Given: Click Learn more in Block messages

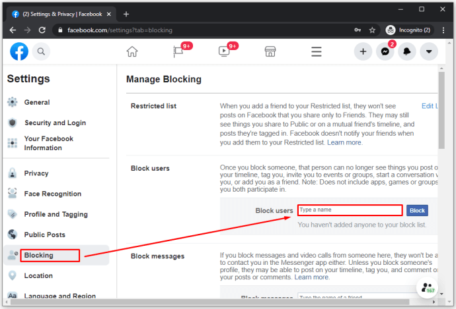Looking at the screenshot, I should click(x=311, y=277).
